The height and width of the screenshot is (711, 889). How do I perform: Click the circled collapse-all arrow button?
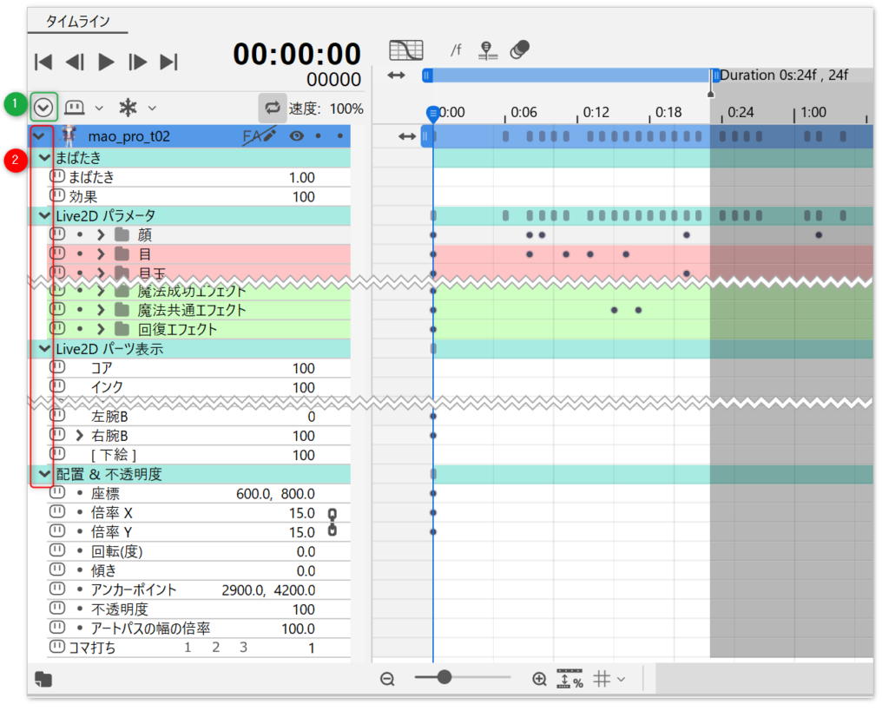44,108
